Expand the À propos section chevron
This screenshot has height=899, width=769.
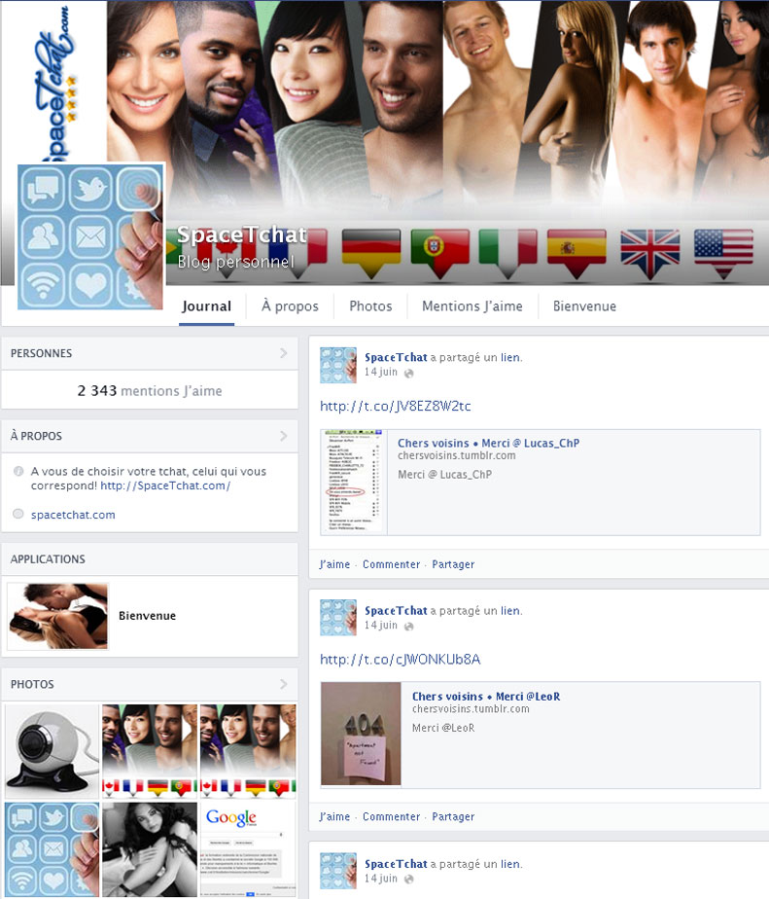[x=284, y=436]
